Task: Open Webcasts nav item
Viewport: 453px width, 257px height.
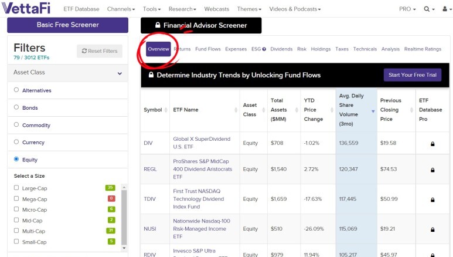Action: (217, 9)
